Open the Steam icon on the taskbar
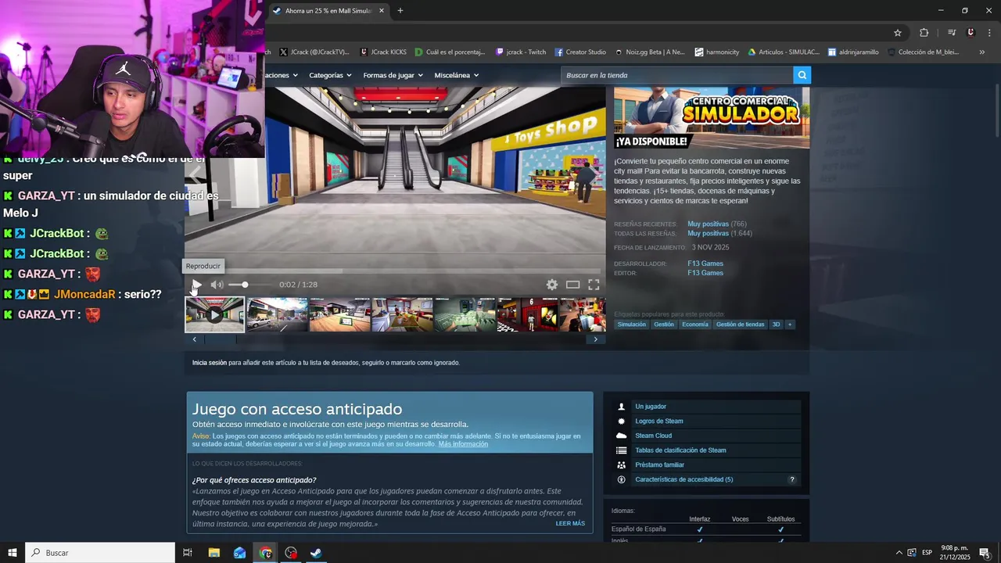1001x563 pixels. coord(316,553)
